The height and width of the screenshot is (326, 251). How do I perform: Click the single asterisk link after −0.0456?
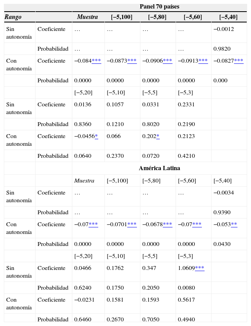pyautogui.click(x=96, y=137)
